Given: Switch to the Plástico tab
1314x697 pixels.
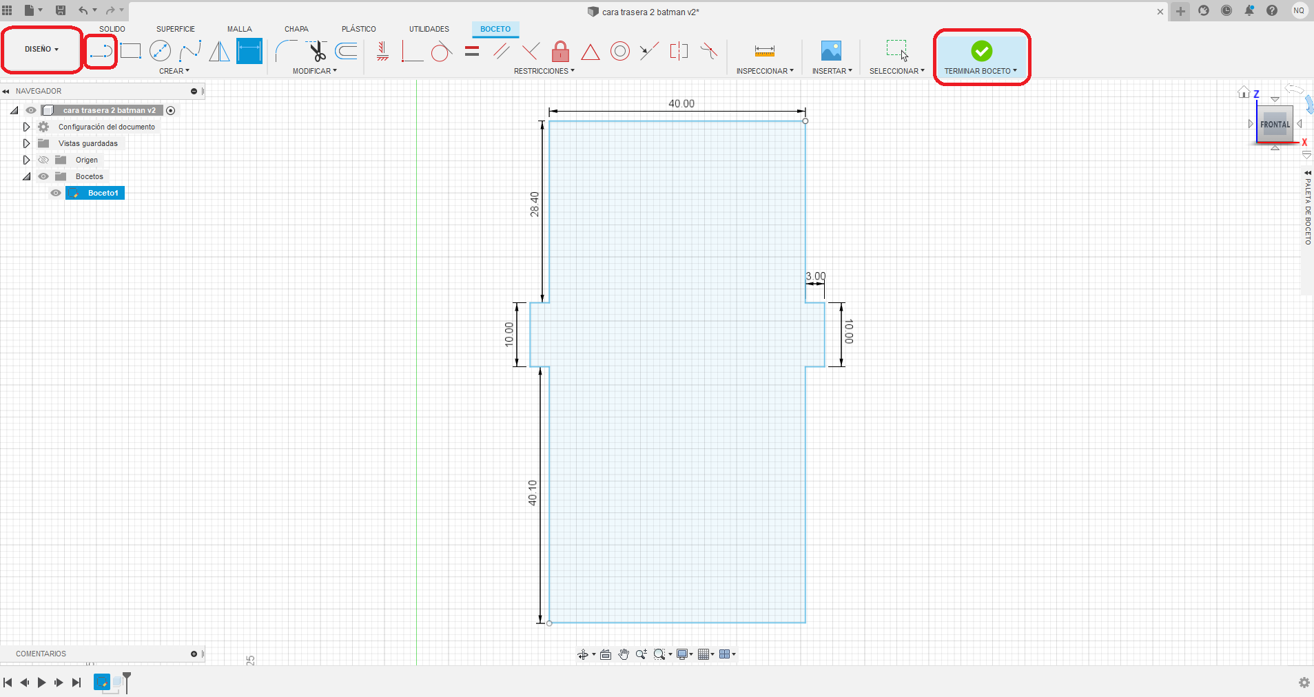Looking at the screenshot, I should tap(359, 29).
